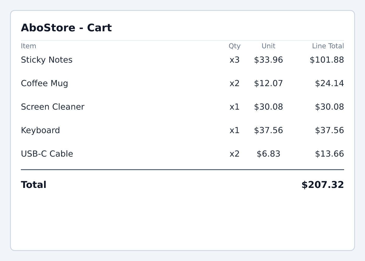This screenshot has width=365, height=261.
Task: Click the $12.07 unit price
Action: pyautogui.click(x=269, y=84)
